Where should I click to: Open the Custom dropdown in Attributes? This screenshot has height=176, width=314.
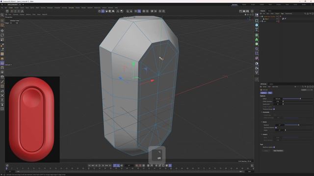pyautogui.click(x=307, y=90)
